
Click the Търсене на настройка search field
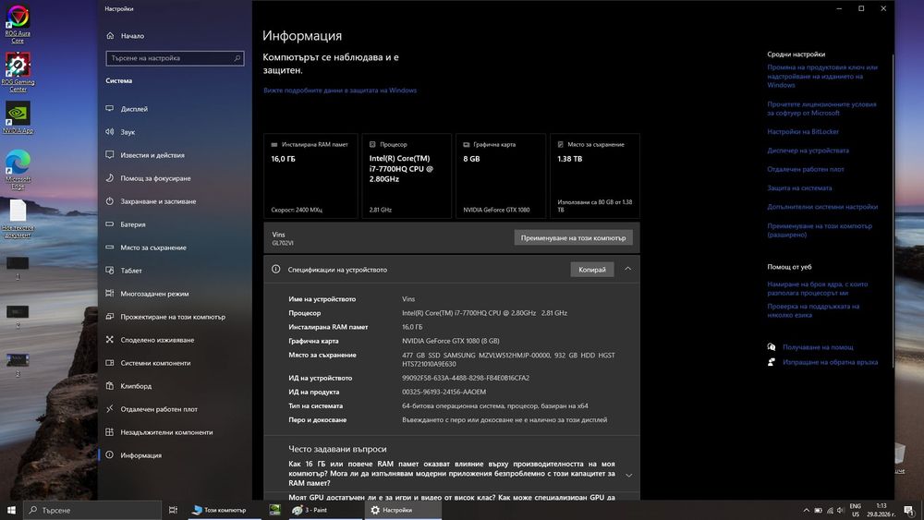click(175, 58)
